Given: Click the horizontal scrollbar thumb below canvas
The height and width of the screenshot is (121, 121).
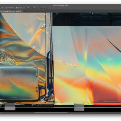Looking at the screenshot, I should click(51, 113).
